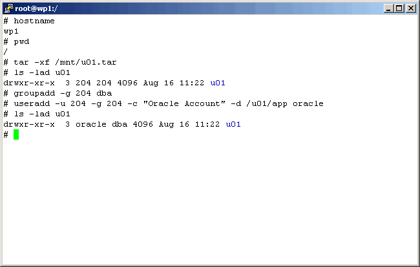Click the single slash pwd output
420x267 pixels.
pyautogui.click(x=6, y=52)
